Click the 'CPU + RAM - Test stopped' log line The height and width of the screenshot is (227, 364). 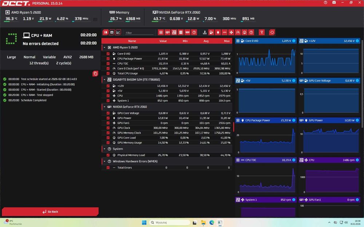point(37,95)
